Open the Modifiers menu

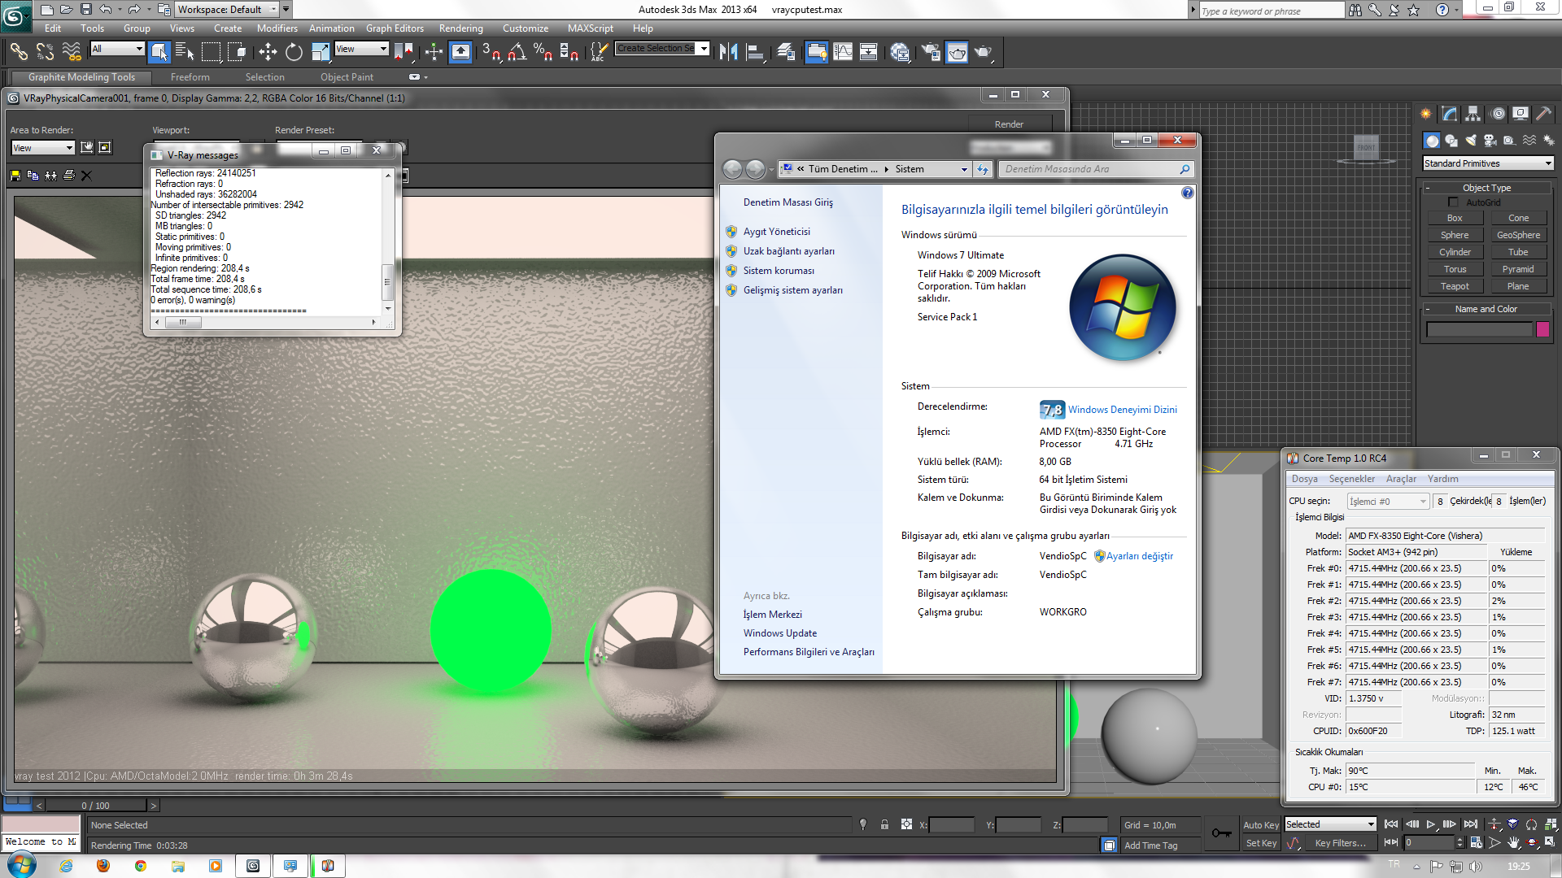[x=277, y=28]
